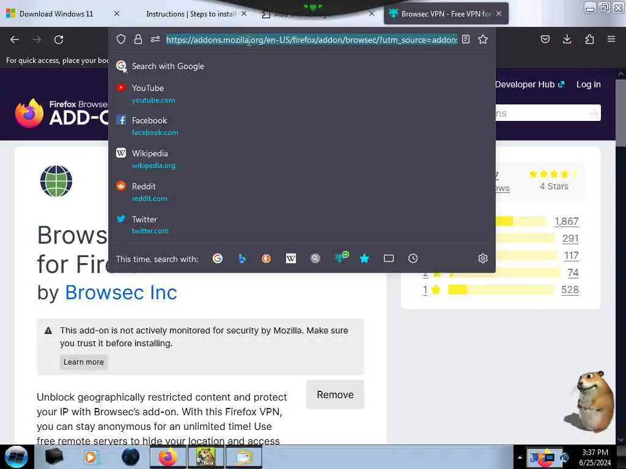Close the Instructions tab
The height and width of the screenshot is (469, 626).
coord(244,13)
